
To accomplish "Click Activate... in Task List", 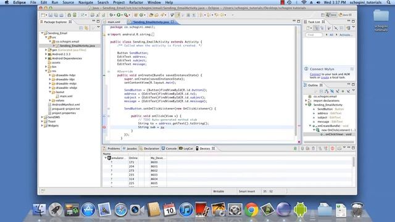I will [346, 35].
